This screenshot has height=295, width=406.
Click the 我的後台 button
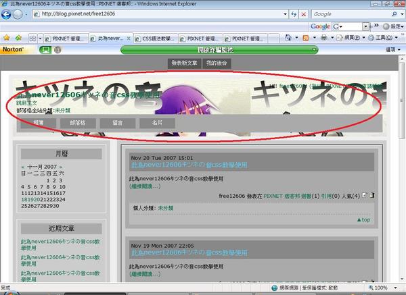(x=217, y=63)
